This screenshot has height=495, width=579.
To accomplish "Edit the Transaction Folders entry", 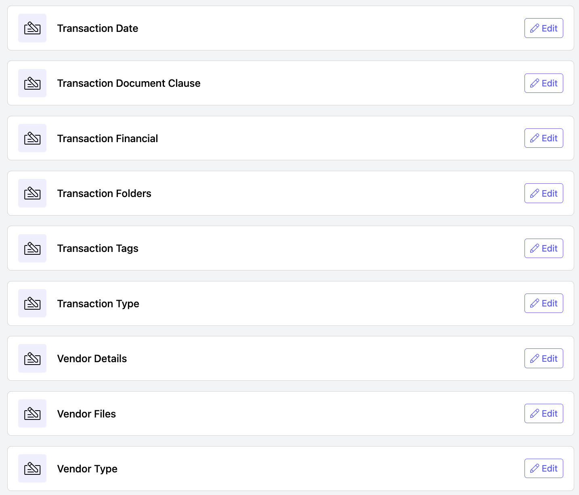I will click(x=543, y=193).
